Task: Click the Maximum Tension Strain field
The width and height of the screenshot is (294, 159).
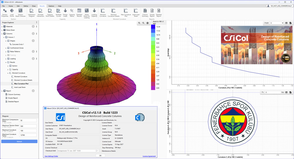Action: [28, 126]
